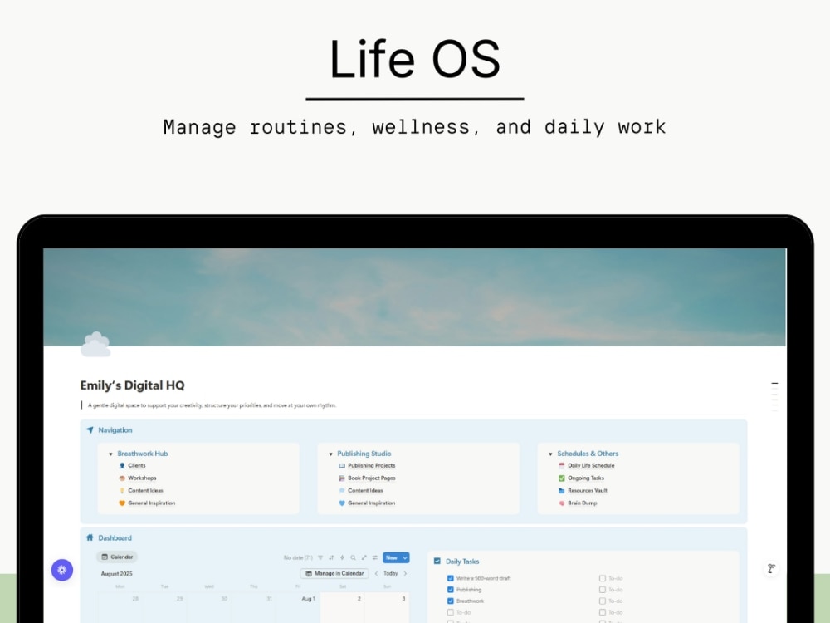Click the Navigation heading text
Image resolution: width=830 pixels, height=623 pixels.
coord(115,430)
